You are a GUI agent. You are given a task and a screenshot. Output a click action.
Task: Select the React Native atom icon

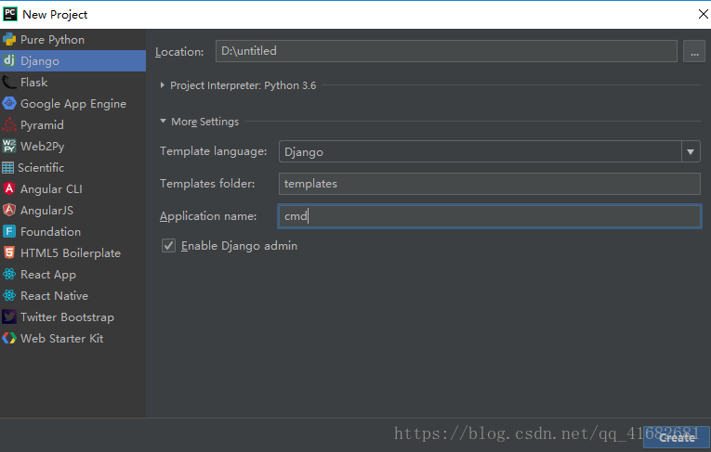[9, 295]
